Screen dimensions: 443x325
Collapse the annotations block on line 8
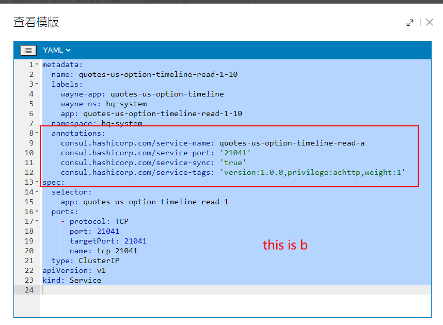click(36, 133)
